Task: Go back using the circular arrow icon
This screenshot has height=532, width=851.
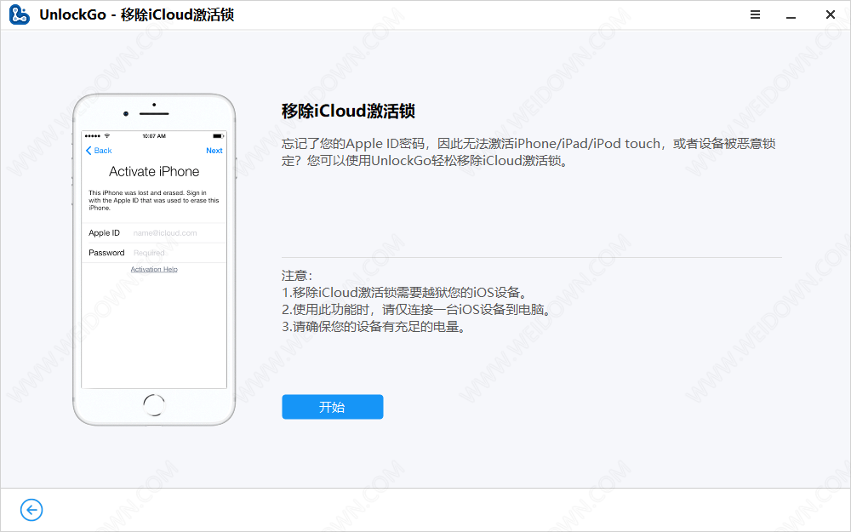Action: pyautogui.click(x=31, y=510)
